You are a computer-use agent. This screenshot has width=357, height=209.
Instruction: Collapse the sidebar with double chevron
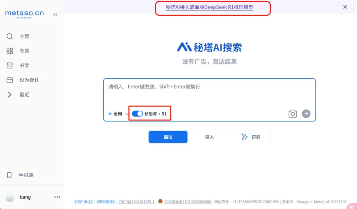point(55,15)
